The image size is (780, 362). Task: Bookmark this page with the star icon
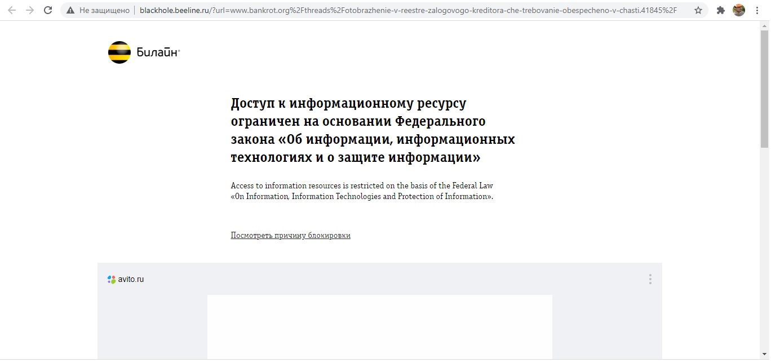tap(698, 10)
